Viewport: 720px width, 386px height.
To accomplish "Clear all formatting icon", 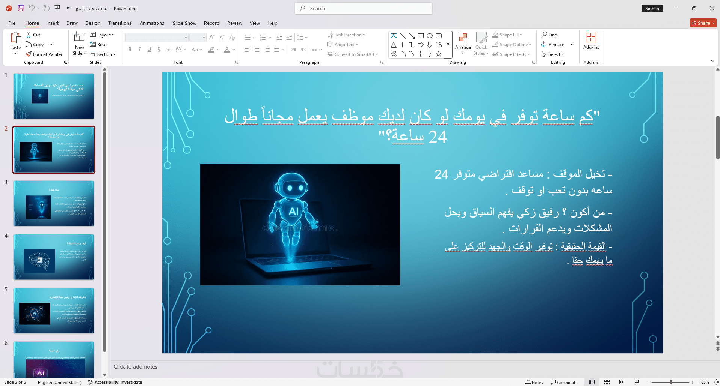I will pos(232,37).
